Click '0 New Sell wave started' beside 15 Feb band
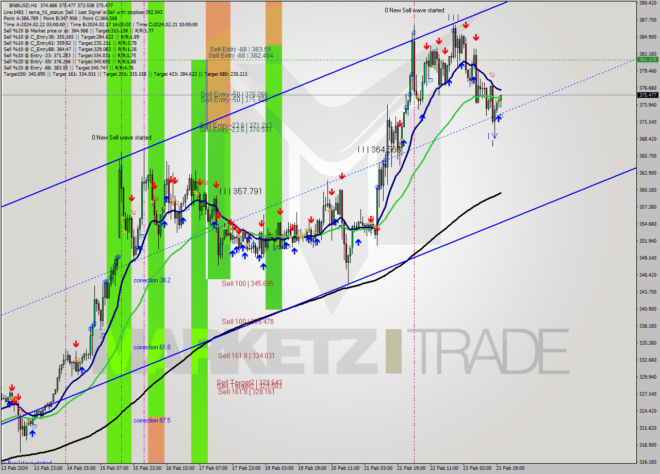 click(x=122, y=138)
